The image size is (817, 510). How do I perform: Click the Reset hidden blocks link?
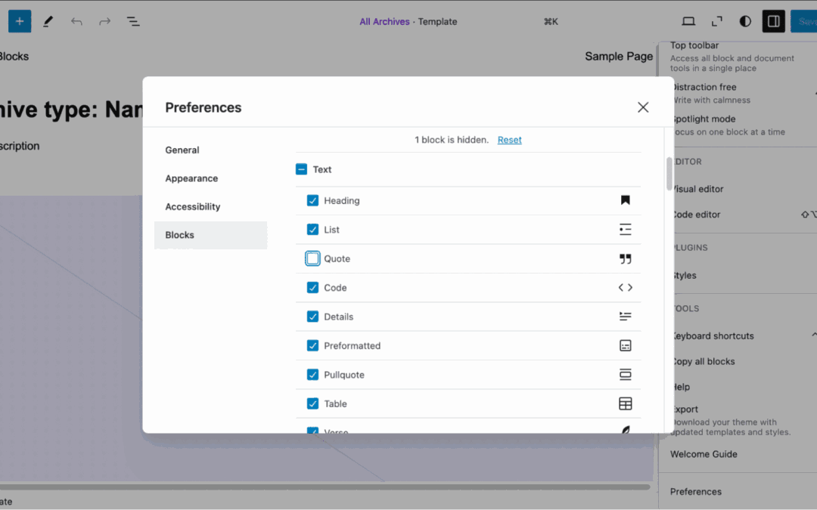coord(509,140)
